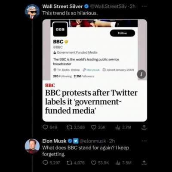The height and width of the screenshot is (172, 172).
Task: Retweet Elon Musk's BBC reply
Action: (x=76, y=163)
